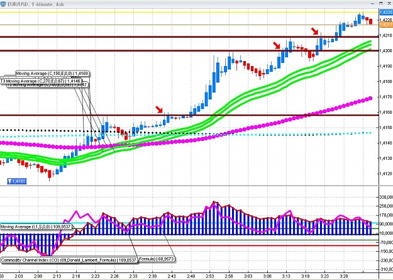The width and height of the screenshot is (393, 280).
Task: Click the 250,00 CCI axis value
Action: pos(386,206)
